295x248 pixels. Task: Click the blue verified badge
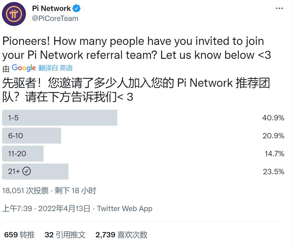tap(77, 8)
